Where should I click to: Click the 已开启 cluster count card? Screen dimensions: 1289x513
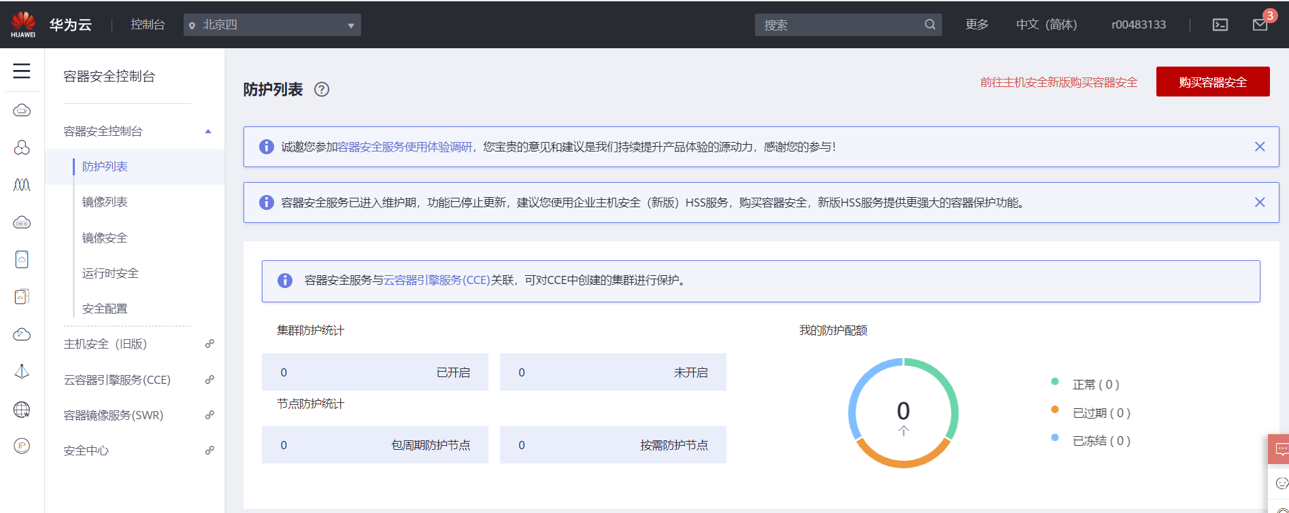point(375,372)
